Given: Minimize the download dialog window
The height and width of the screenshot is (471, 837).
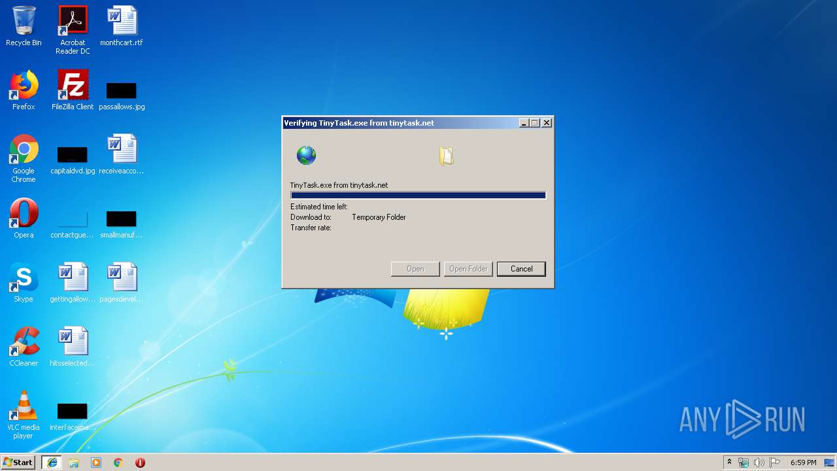Looking at the screenshot, I should pos(524,123).
